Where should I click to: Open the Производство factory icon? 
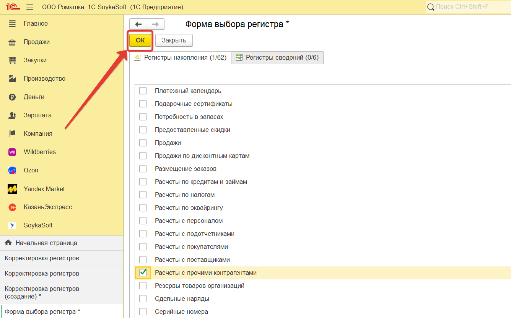(x=12, y=79)
